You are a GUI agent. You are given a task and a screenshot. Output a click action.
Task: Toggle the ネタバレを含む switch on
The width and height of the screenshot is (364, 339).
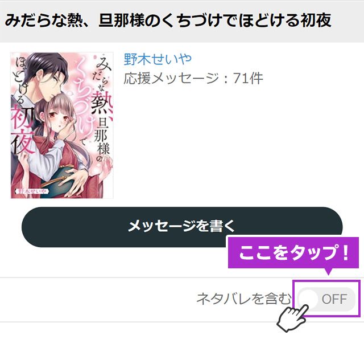[326, 299]
